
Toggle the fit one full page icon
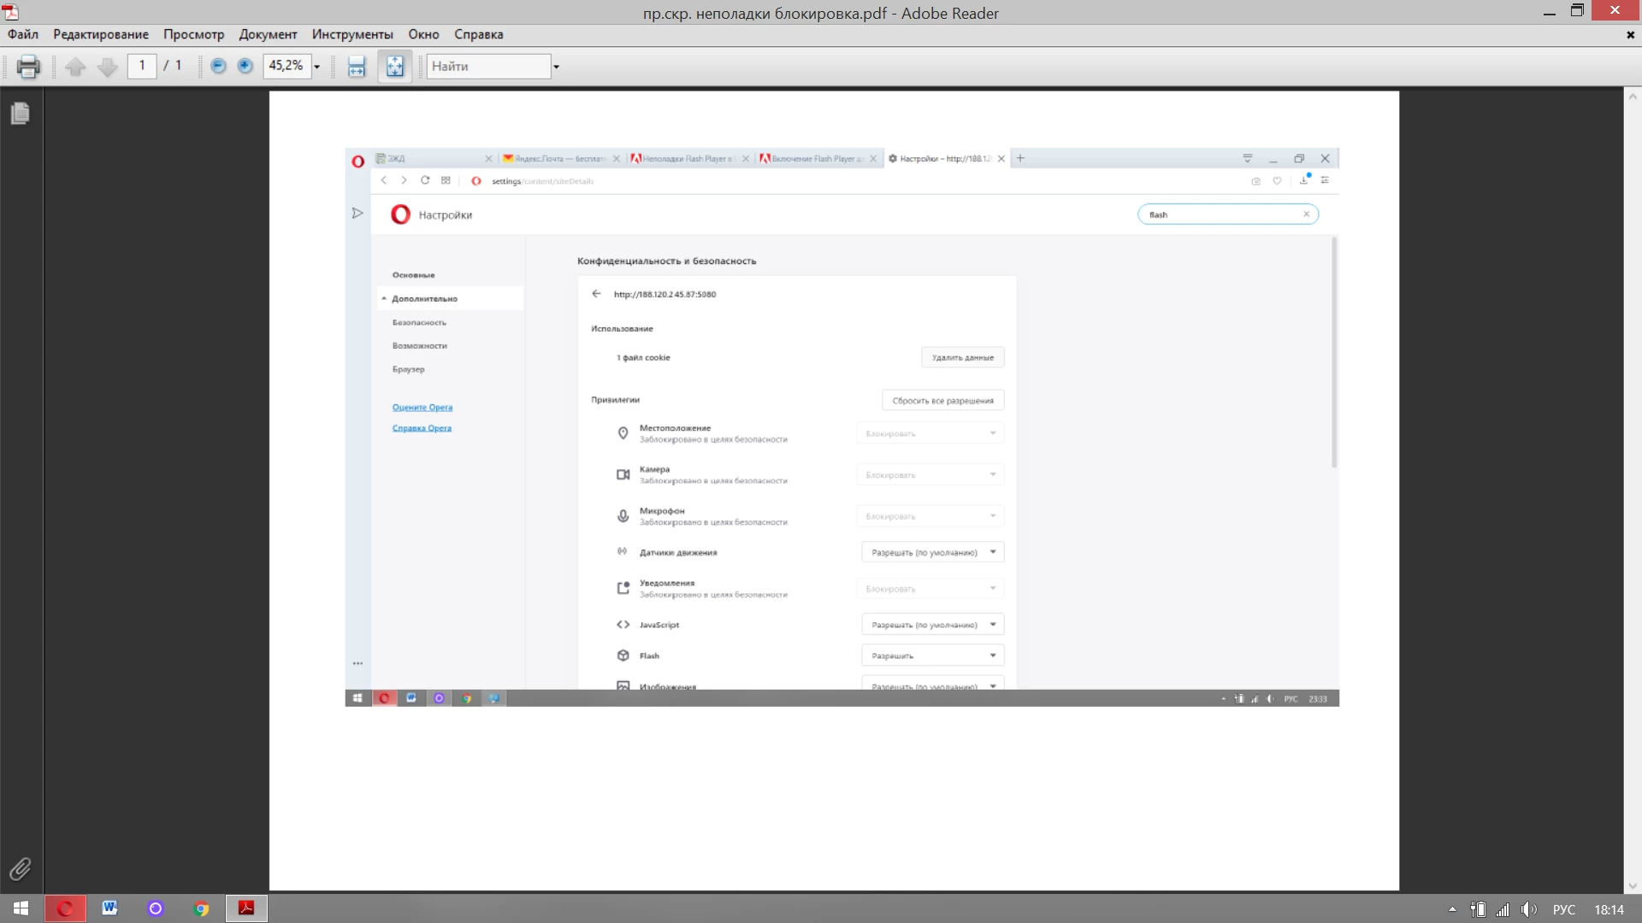pos(395,67)
